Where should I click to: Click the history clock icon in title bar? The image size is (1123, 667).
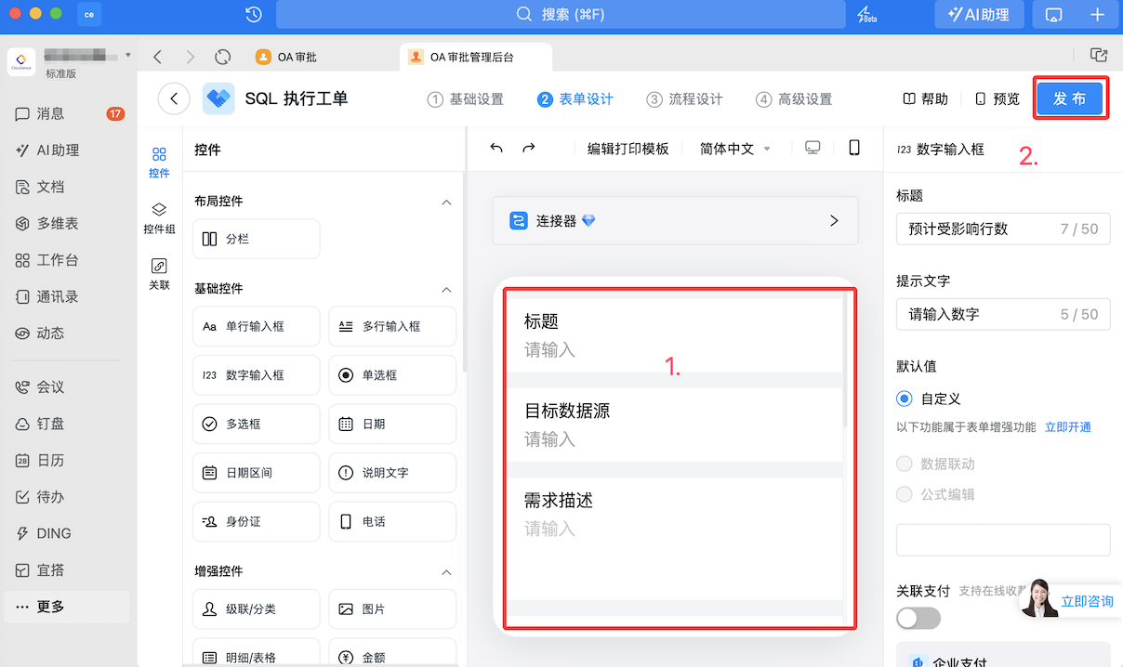click(x=253, y=15)
